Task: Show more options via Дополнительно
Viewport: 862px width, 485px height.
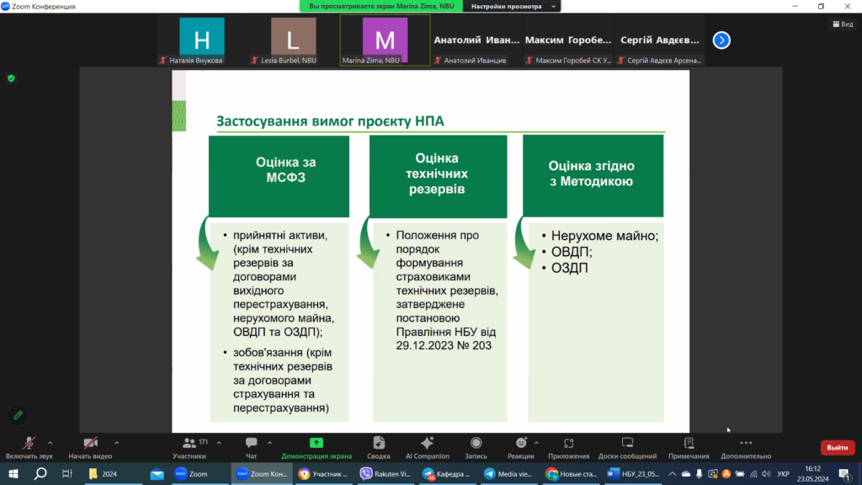Action: (746, 448)
